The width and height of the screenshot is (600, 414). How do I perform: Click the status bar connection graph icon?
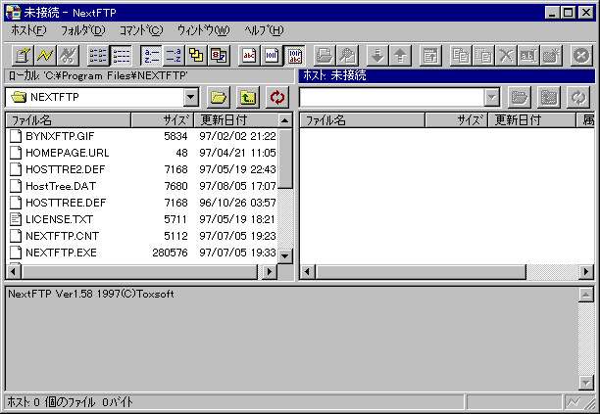click(x=574, y=402)
